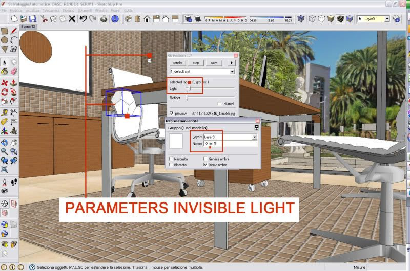Select the Circle drawing tool
This screenshot has width=410, height=271.
[x=5, y=40]
